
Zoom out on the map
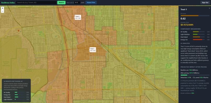[3, 11]
